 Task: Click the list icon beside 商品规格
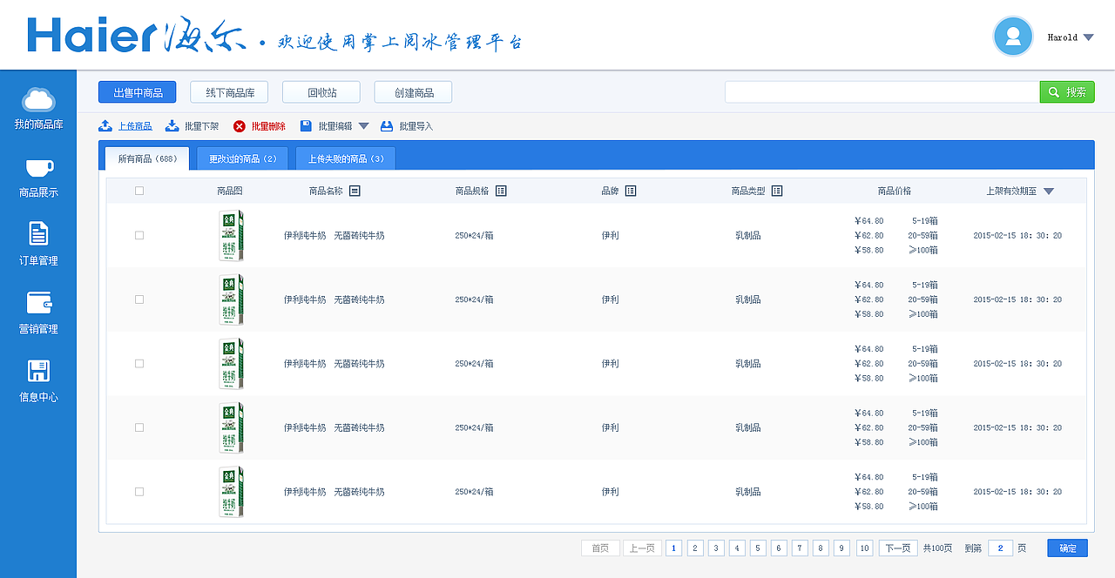pyautogui.click(x=501, y=191)
